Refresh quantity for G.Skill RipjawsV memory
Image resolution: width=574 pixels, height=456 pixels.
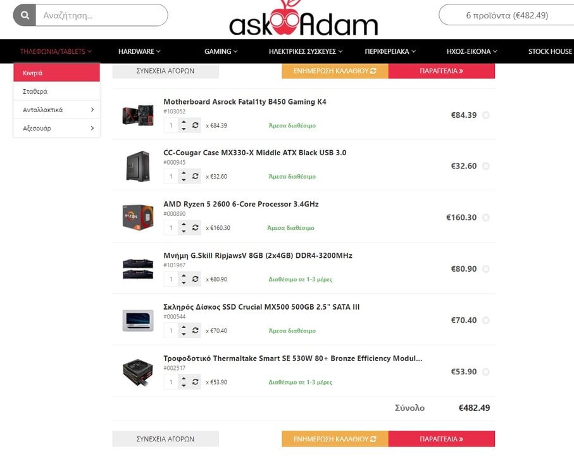(196, 279)
